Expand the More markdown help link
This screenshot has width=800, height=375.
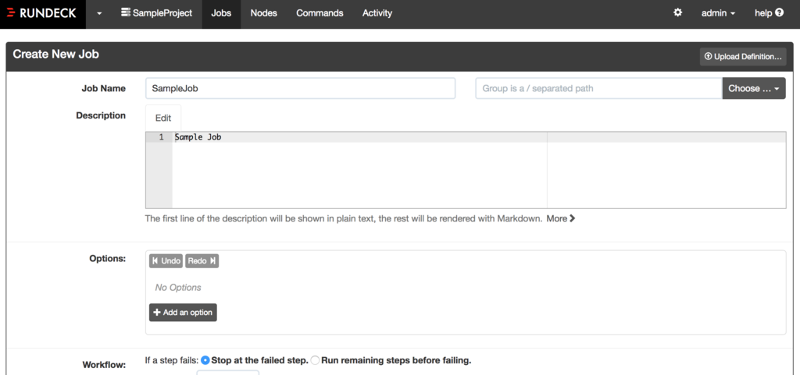(x=561, y=219)
